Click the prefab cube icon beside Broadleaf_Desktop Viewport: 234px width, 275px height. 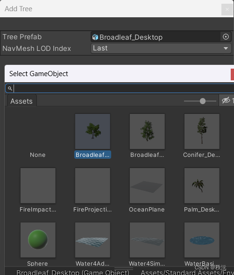pyautogui.click(x=95, y=37)
